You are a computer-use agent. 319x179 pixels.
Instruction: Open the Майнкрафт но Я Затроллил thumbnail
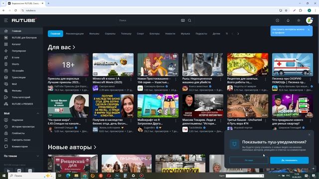pyautogui.click(x=158, y=106)
